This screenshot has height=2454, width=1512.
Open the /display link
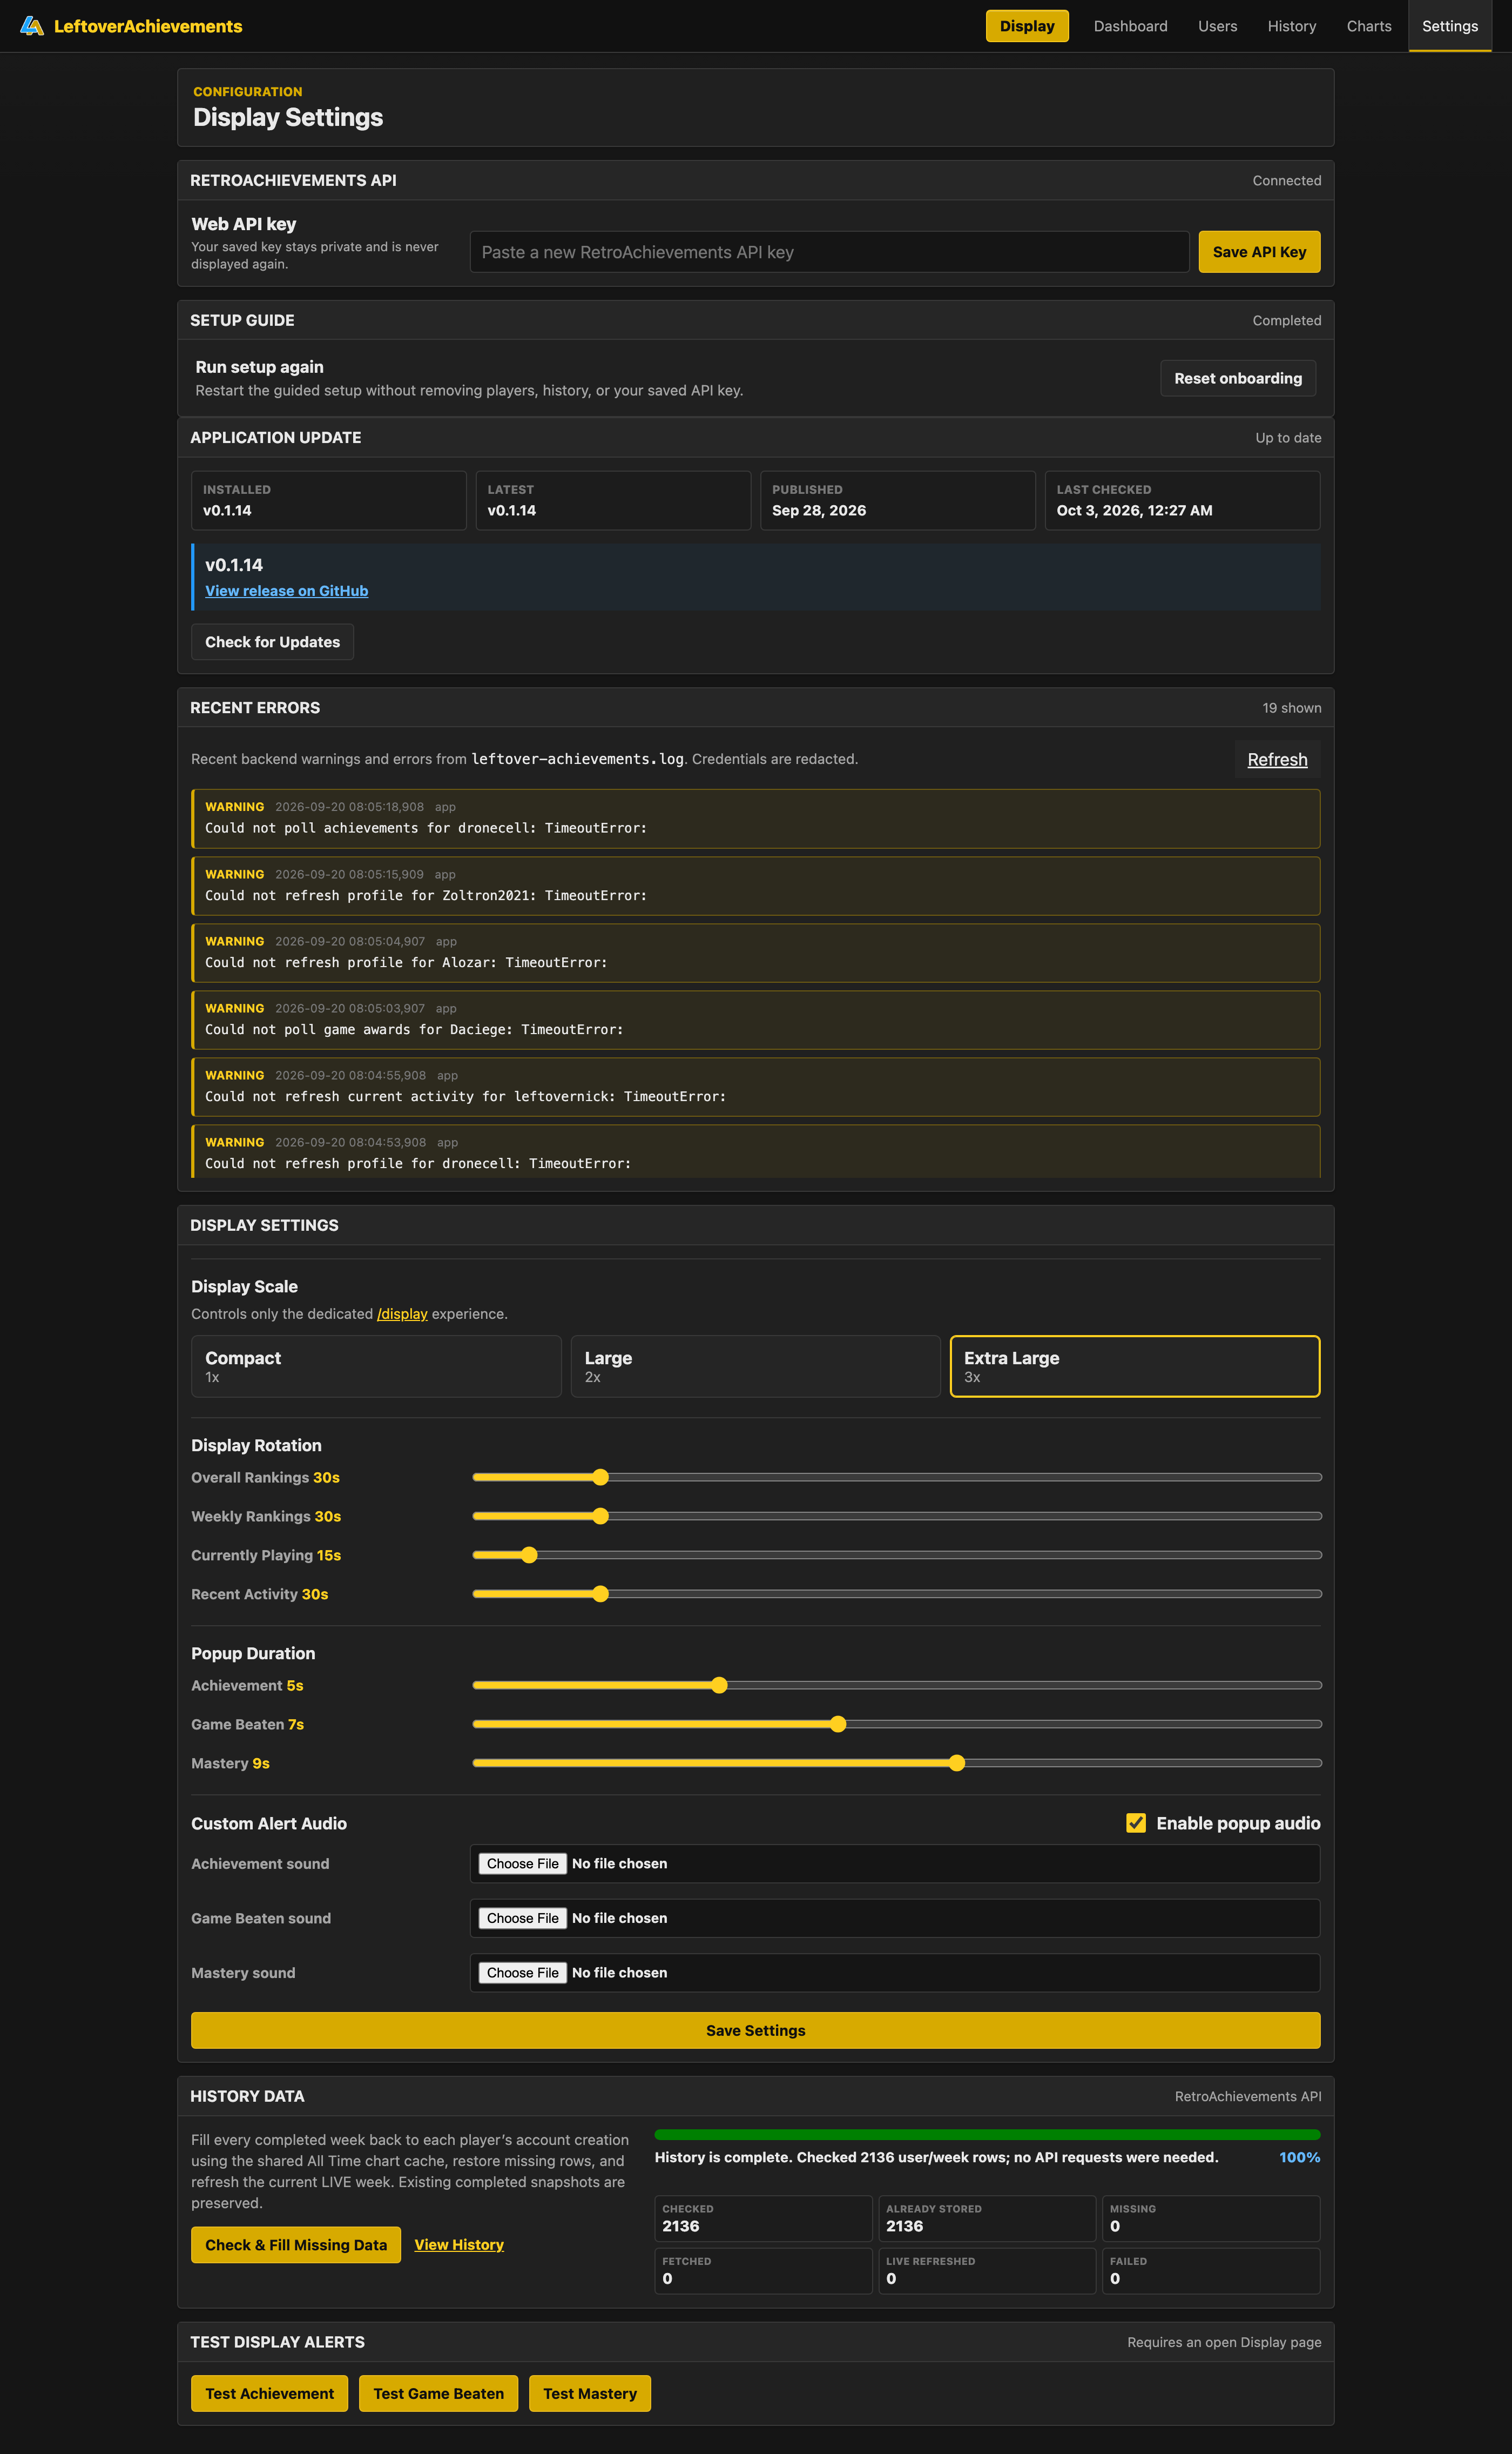[402, 1313]
